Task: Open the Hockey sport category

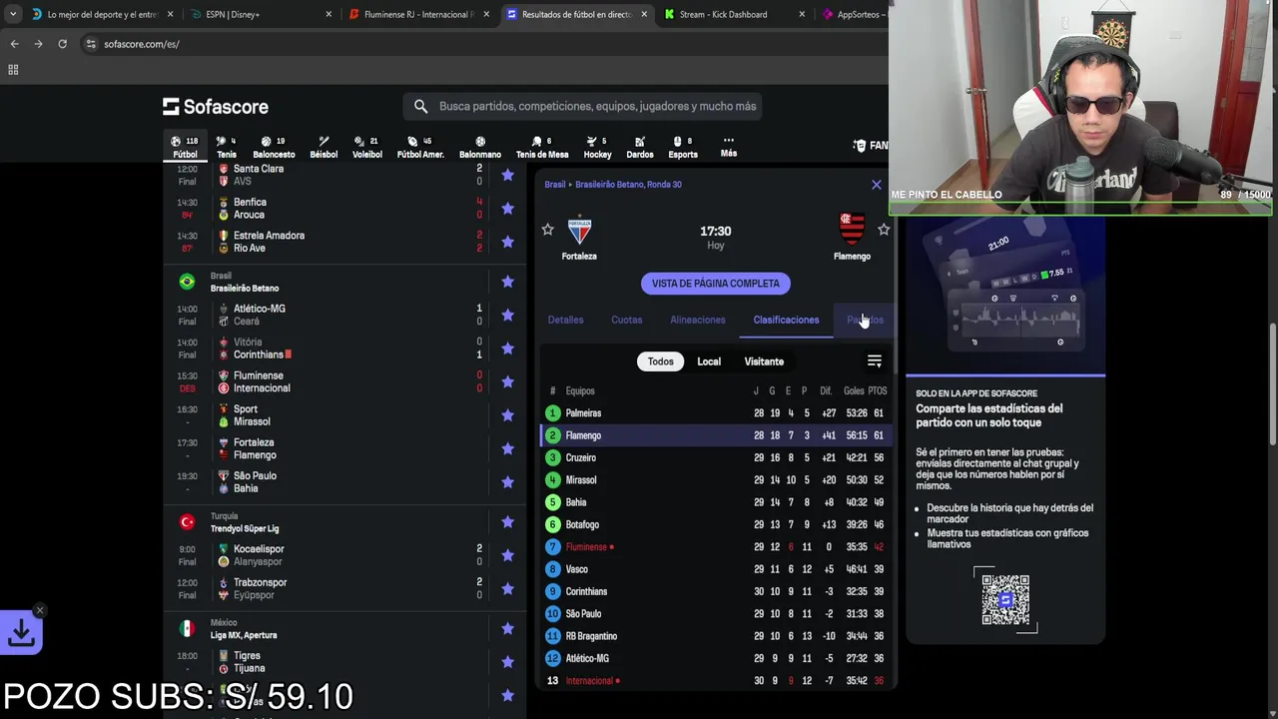Action: tap(597, 147)
